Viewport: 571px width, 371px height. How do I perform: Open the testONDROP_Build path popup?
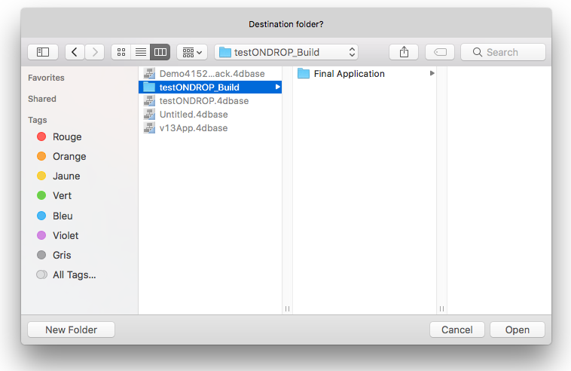(x=286, y=52)
